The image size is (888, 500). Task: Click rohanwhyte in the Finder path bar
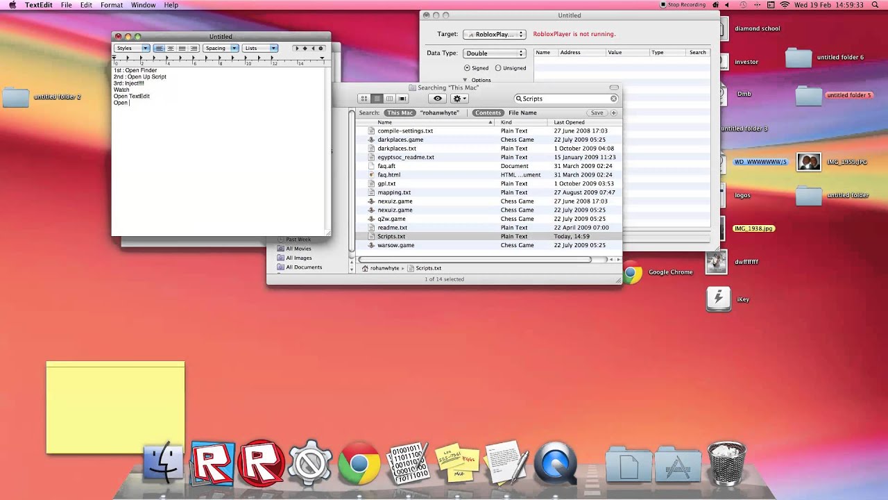tap(381, 268)
